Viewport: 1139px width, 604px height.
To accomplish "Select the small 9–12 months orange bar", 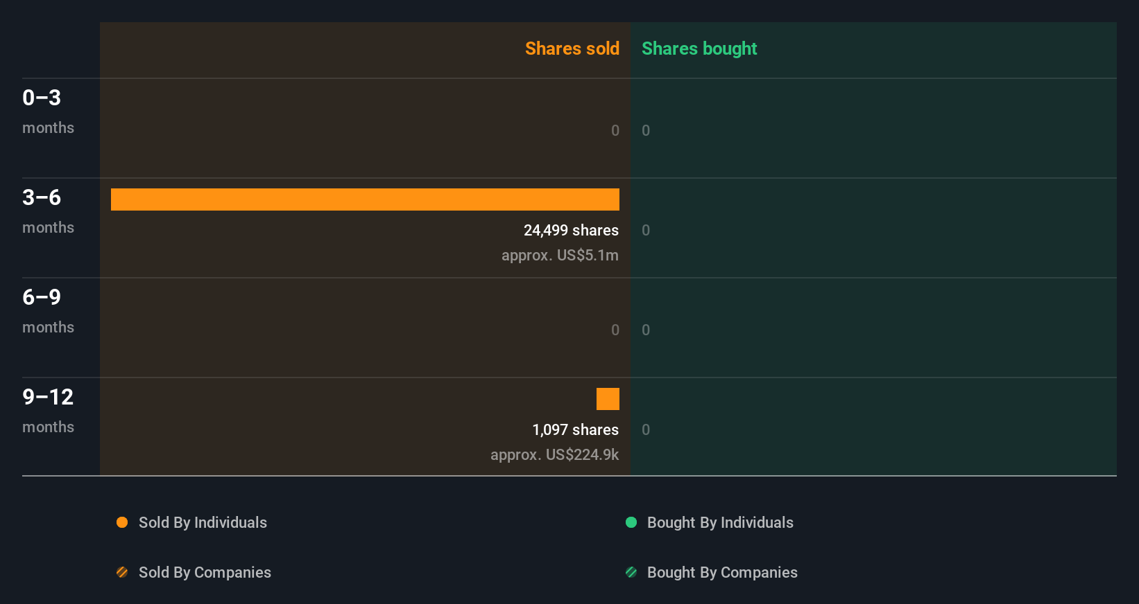I will [608, 399].
